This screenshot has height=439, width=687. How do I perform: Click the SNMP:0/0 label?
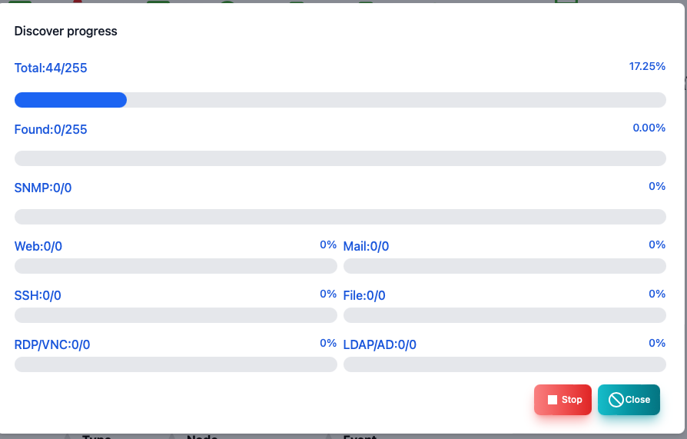click(43, 188)
